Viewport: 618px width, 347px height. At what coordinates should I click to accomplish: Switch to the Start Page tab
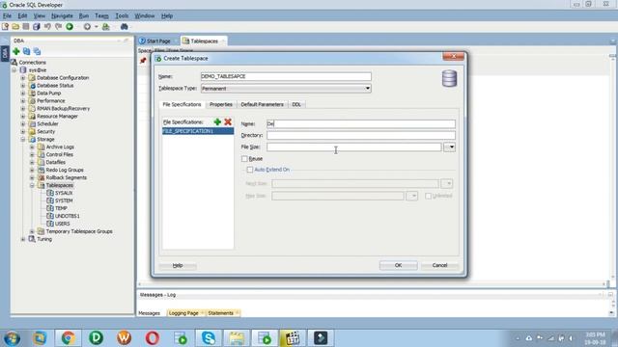click(x=158, y=40)
